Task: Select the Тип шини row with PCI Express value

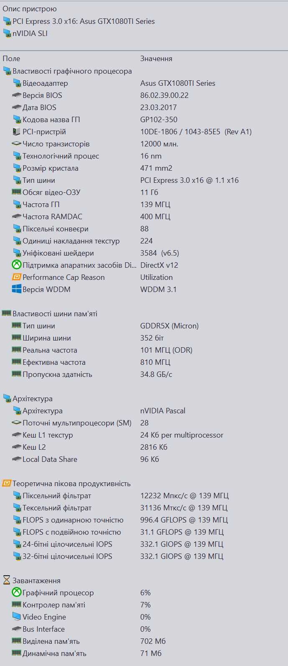Action: pos(144,180)
